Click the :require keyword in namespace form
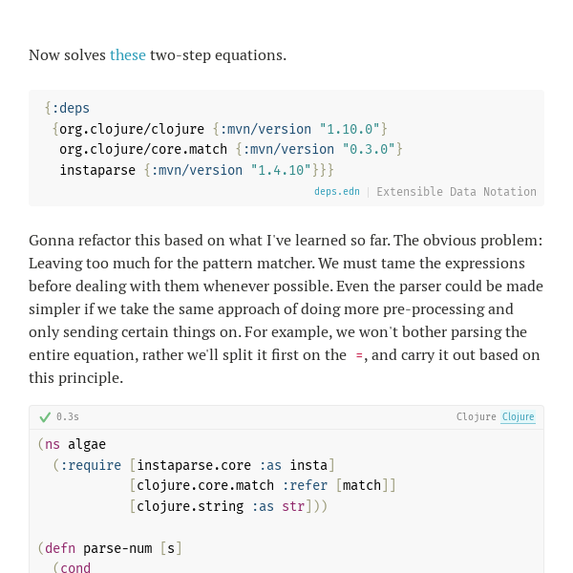The height and width of the screenshot is (573, 573). [91, 465]
